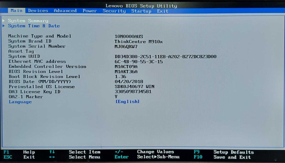
Task: Click the left-right arrows Select Menu hint
Action: 74,157
